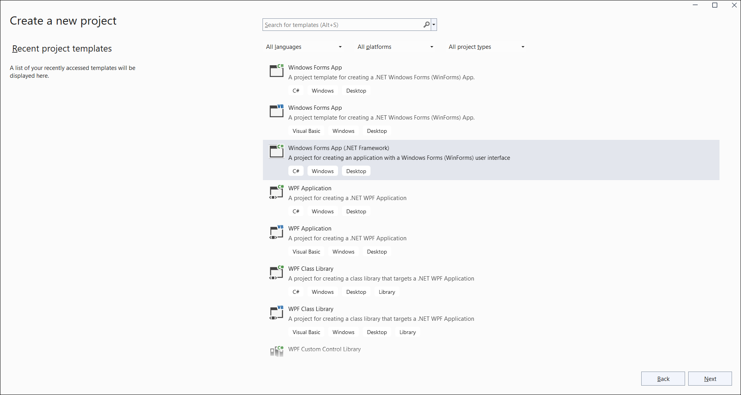Click the Visual Basic WPF Application icon
The width and height of the screenshot is (741, 395).
[x=277, y=232]
